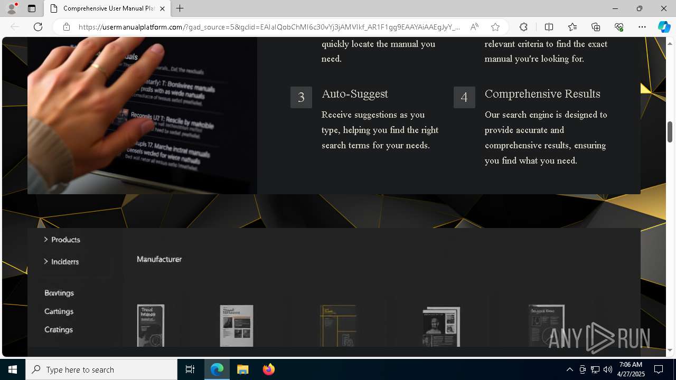
Task: Click the number 3 step badge
Action: point(301,97)
